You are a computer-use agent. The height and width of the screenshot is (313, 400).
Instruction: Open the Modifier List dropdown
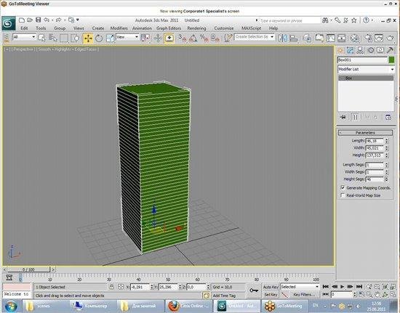coord(366,69)
